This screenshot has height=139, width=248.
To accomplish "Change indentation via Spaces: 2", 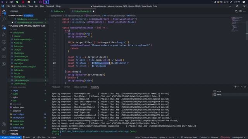I will click(x=163, y=137).
